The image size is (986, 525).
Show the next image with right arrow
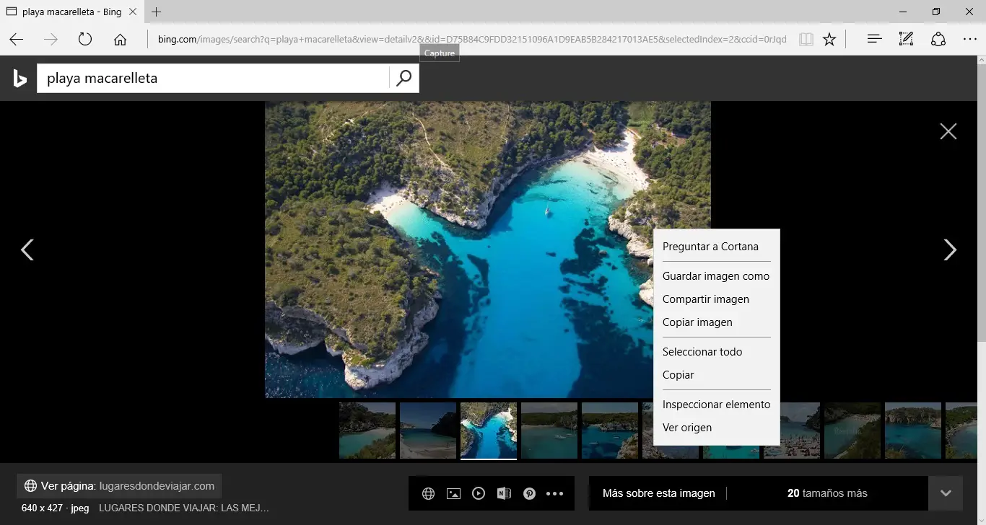(949, 250)
